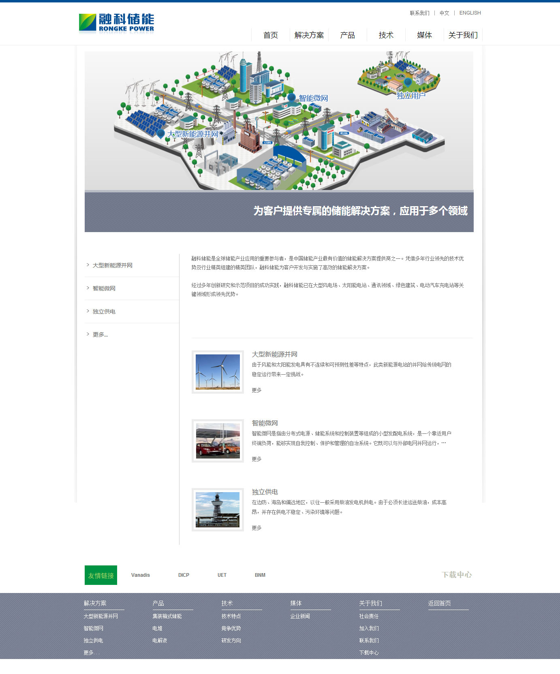Go to 关于我们 in the top navigation
Screen dimensions: 560x674
[x=463, y=35]
